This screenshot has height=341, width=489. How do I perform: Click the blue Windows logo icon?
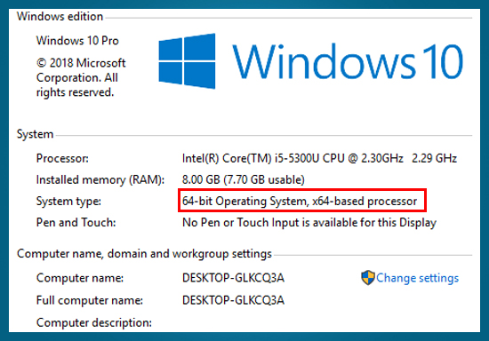tap(187, 61)
